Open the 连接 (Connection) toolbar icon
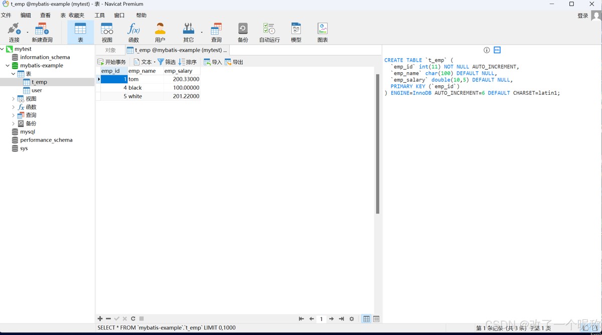This screenshot has height=335, width=602. click(x=14, y=32)
